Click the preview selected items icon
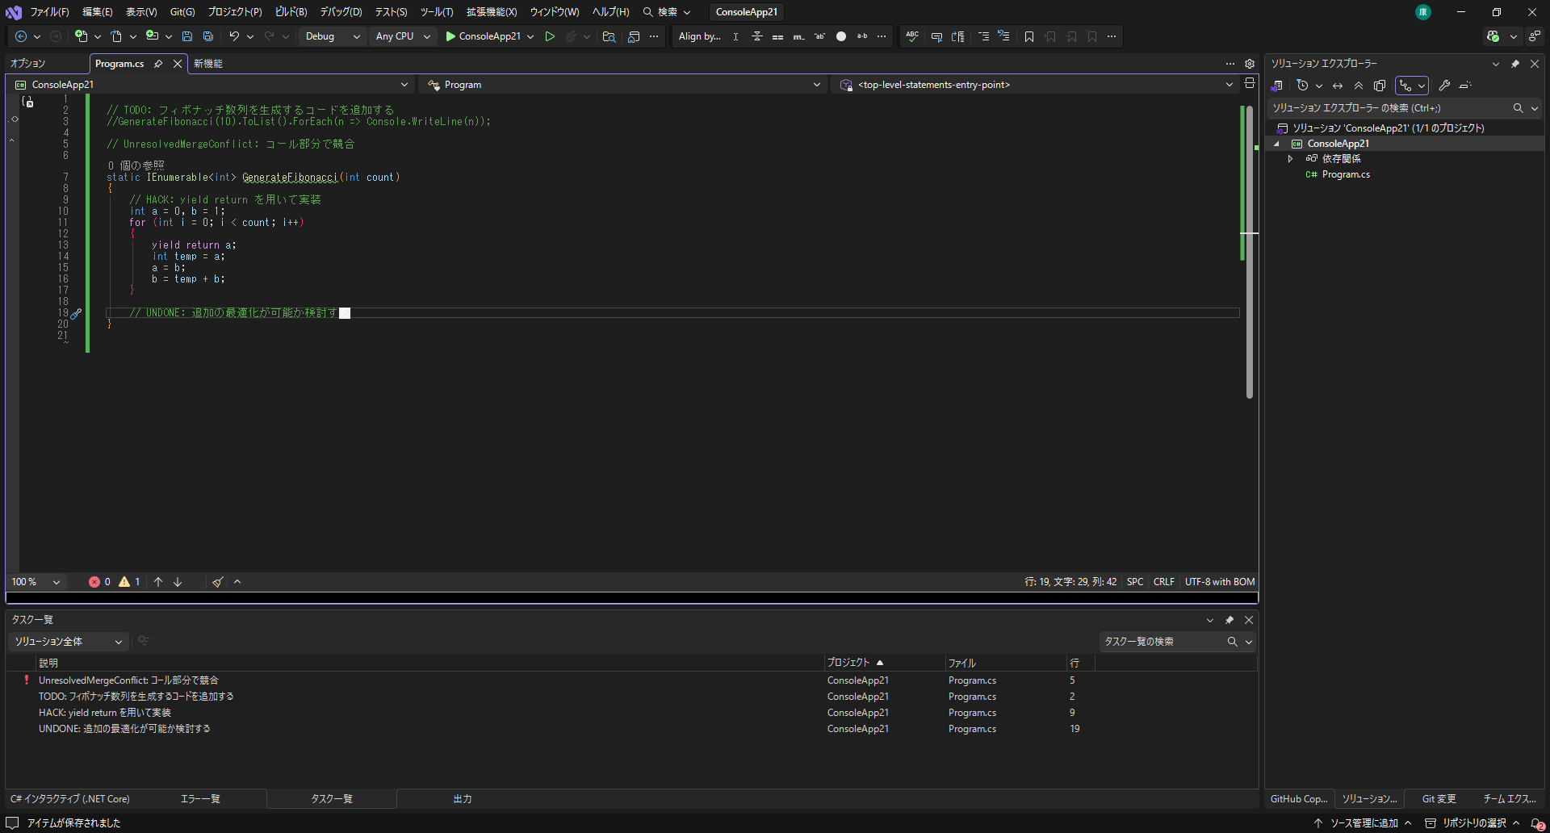The height and width of the screenshot is (833, 1550). point(1465,86)
